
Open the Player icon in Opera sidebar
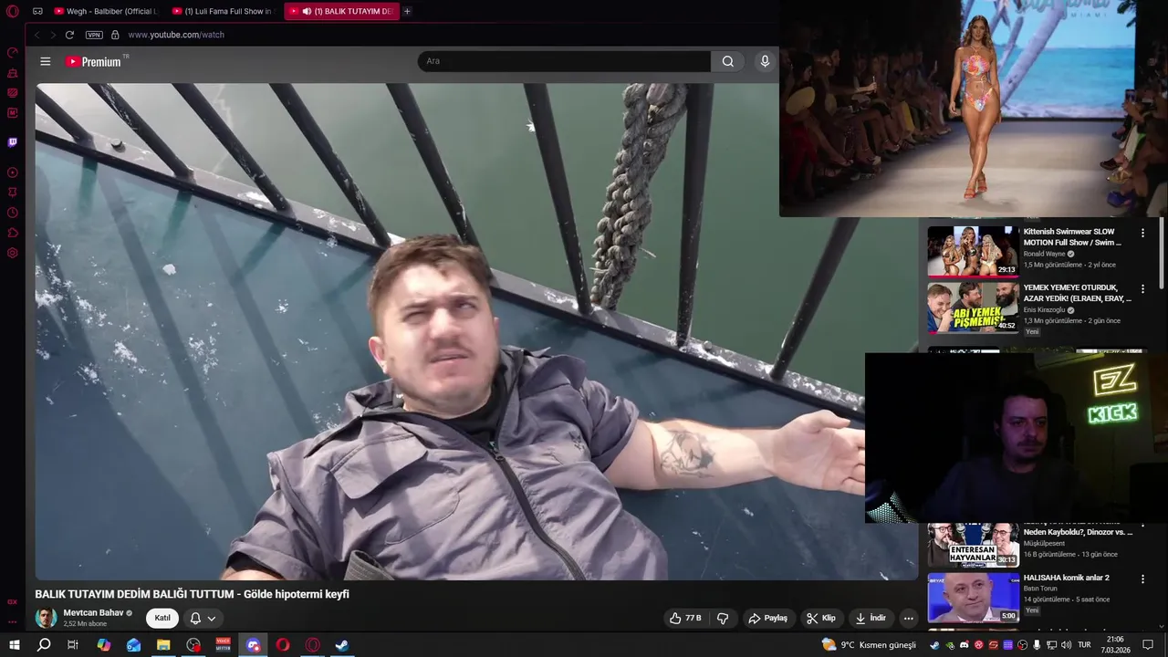coord(13,172)
